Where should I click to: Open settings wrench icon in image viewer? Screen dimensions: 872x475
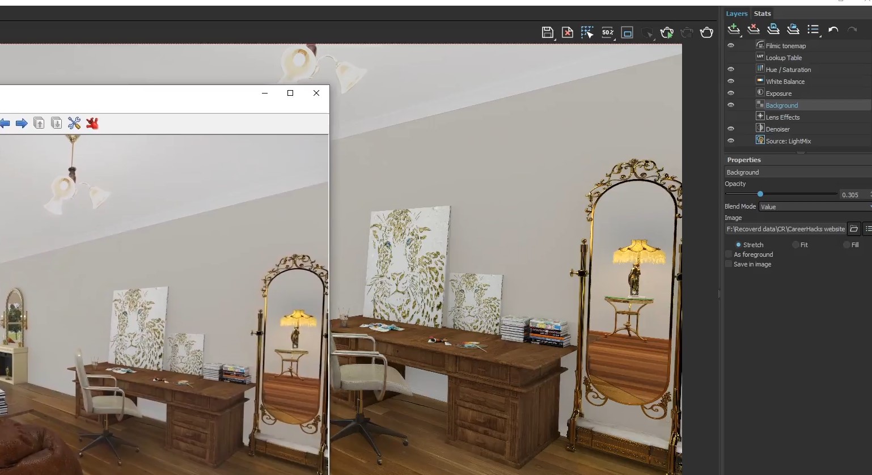[x=74, y=123]
